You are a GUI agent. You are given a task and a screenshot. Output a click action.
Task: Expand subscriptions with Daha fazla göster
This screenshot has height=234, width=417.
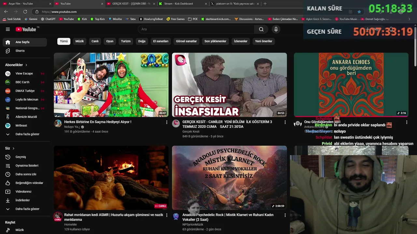[25, 134]
